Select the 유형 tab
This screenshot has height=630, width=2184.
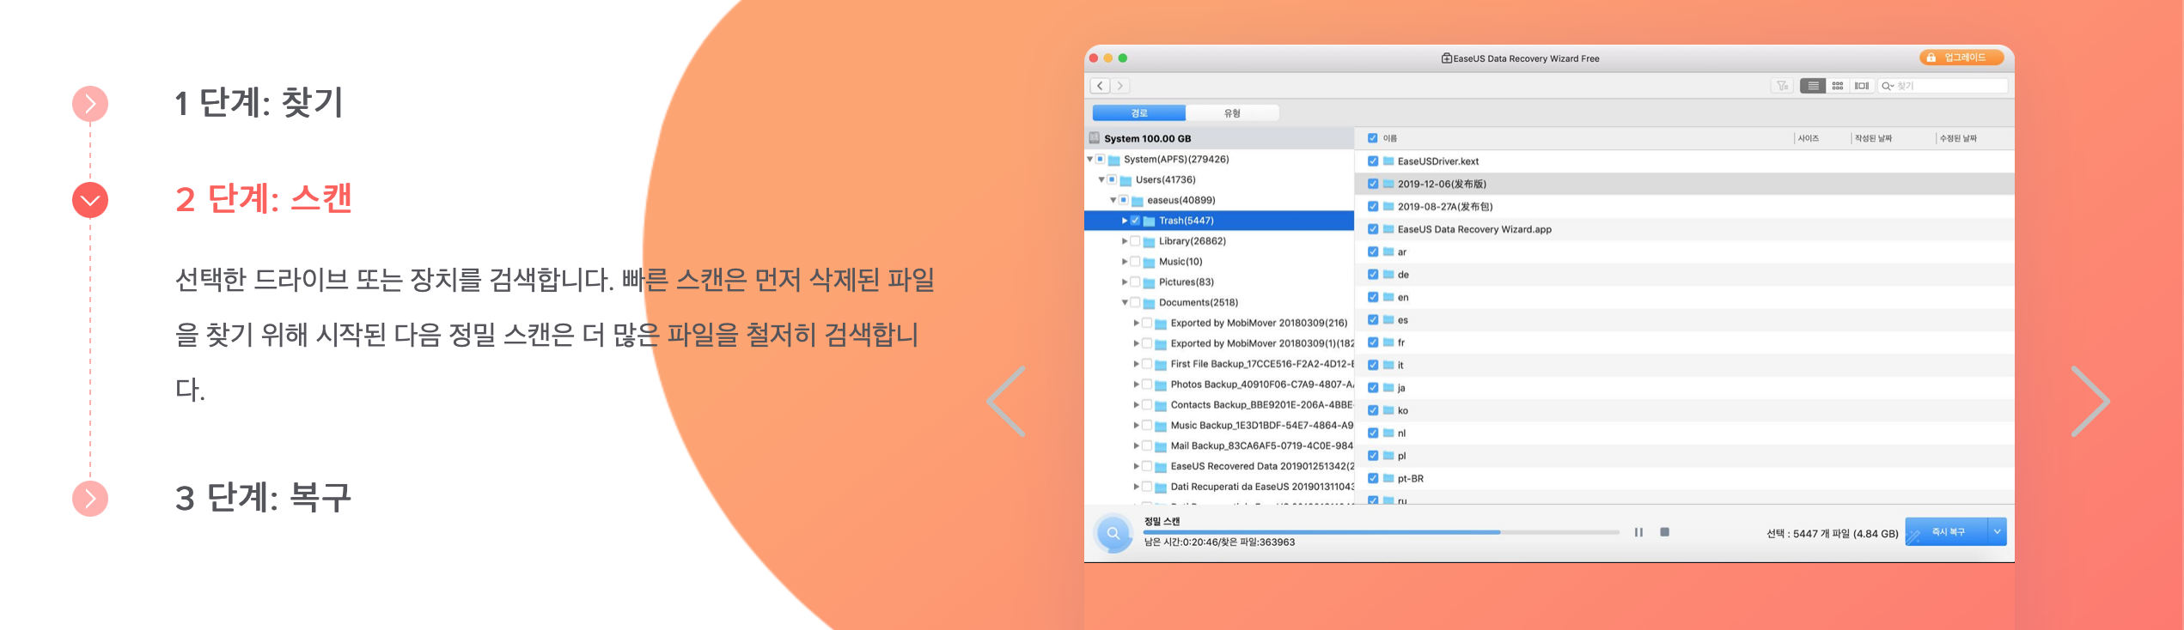pyautogui.click(x=1232, y=113)
